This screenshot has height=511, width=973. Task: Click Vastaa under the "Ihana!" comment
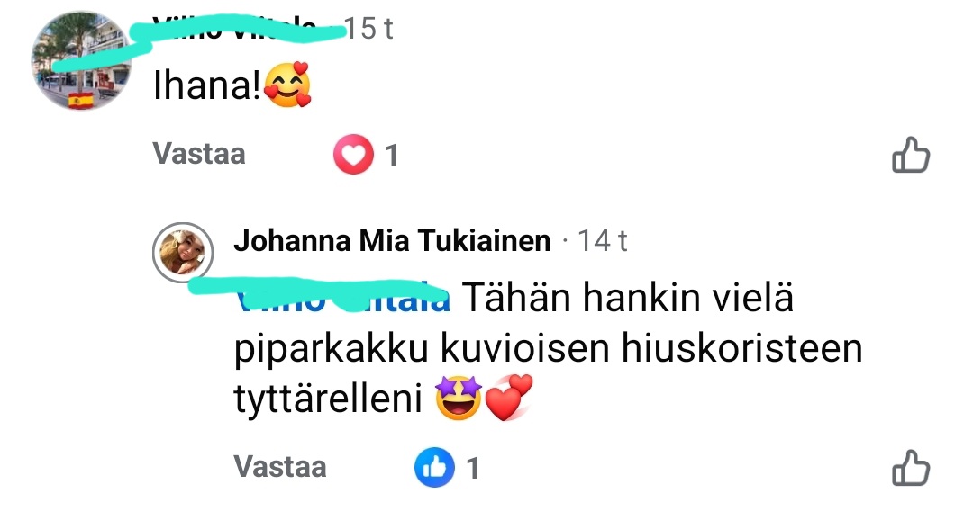pos(199,154)
